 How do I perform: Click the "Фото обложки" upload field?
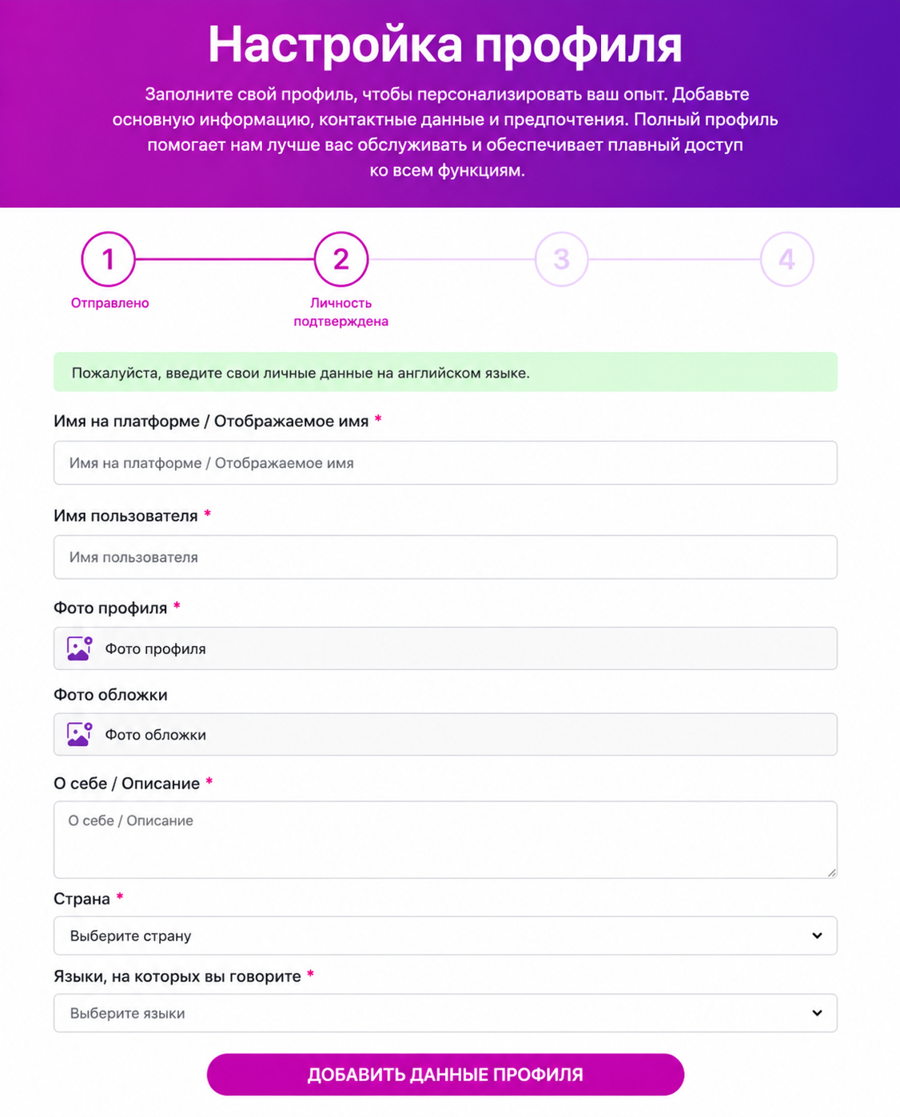[x=445, y=734]
